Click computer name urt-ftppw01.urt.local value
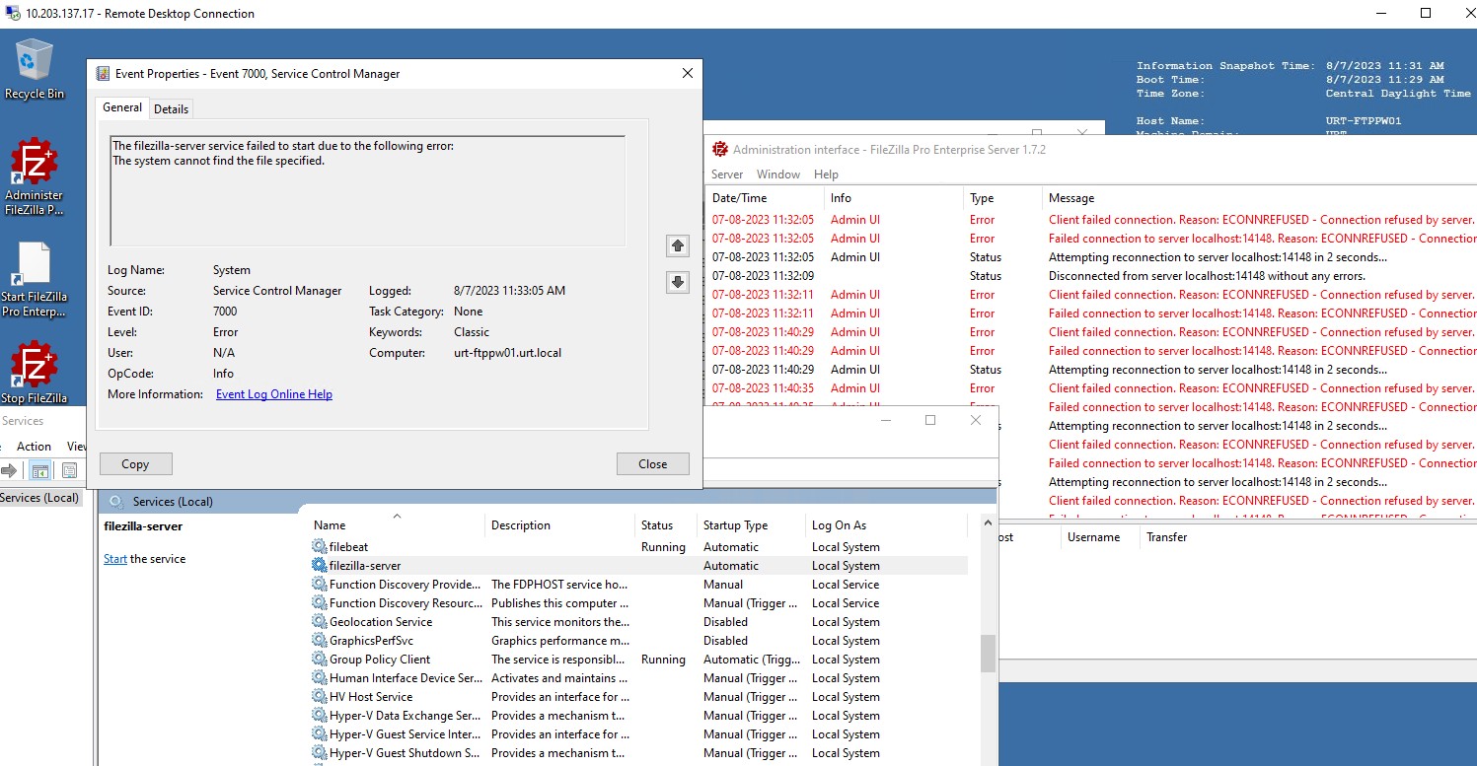Screen dimensions: 1477x766 507,352
